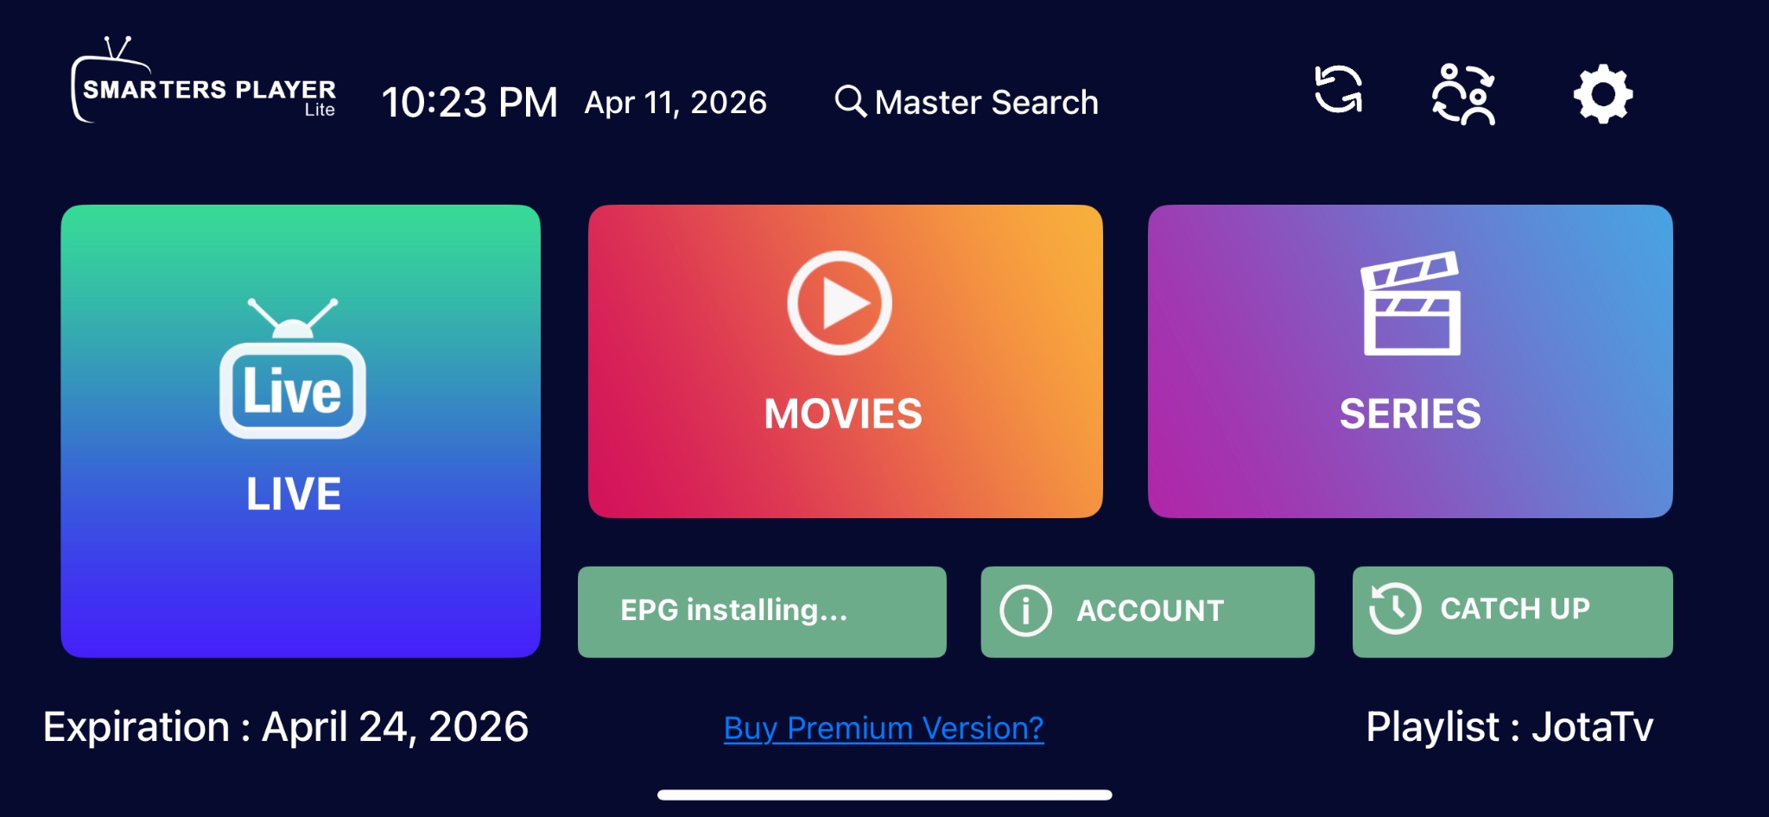Open the MOVIES section
The height and width of the screenshot is (817, 1769).
(846, 361)
